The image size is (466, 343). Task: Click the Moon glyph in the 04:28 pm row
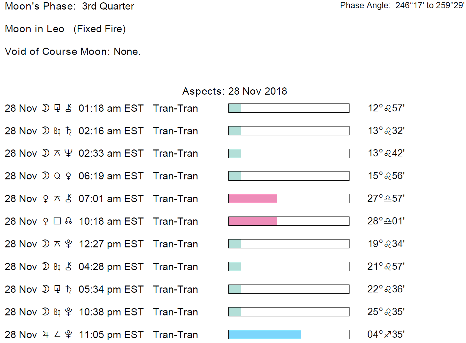click(46, 266)
